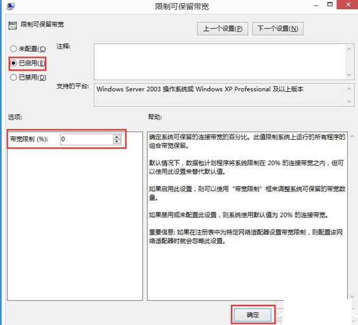
Task: Close the 限制可保留带宽 window
Action: tap(348, 4)
